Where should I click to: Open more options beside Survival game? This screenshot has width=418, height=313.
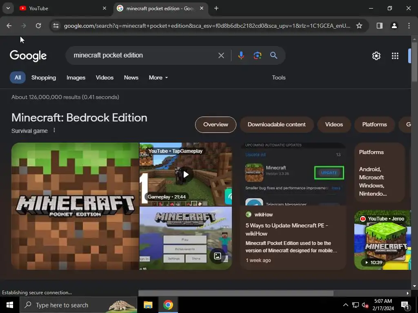[x=54, y=130]
